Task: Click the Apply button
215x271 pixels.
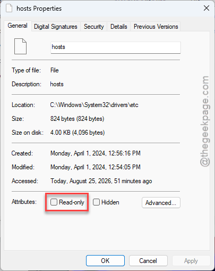Action: 191,260
